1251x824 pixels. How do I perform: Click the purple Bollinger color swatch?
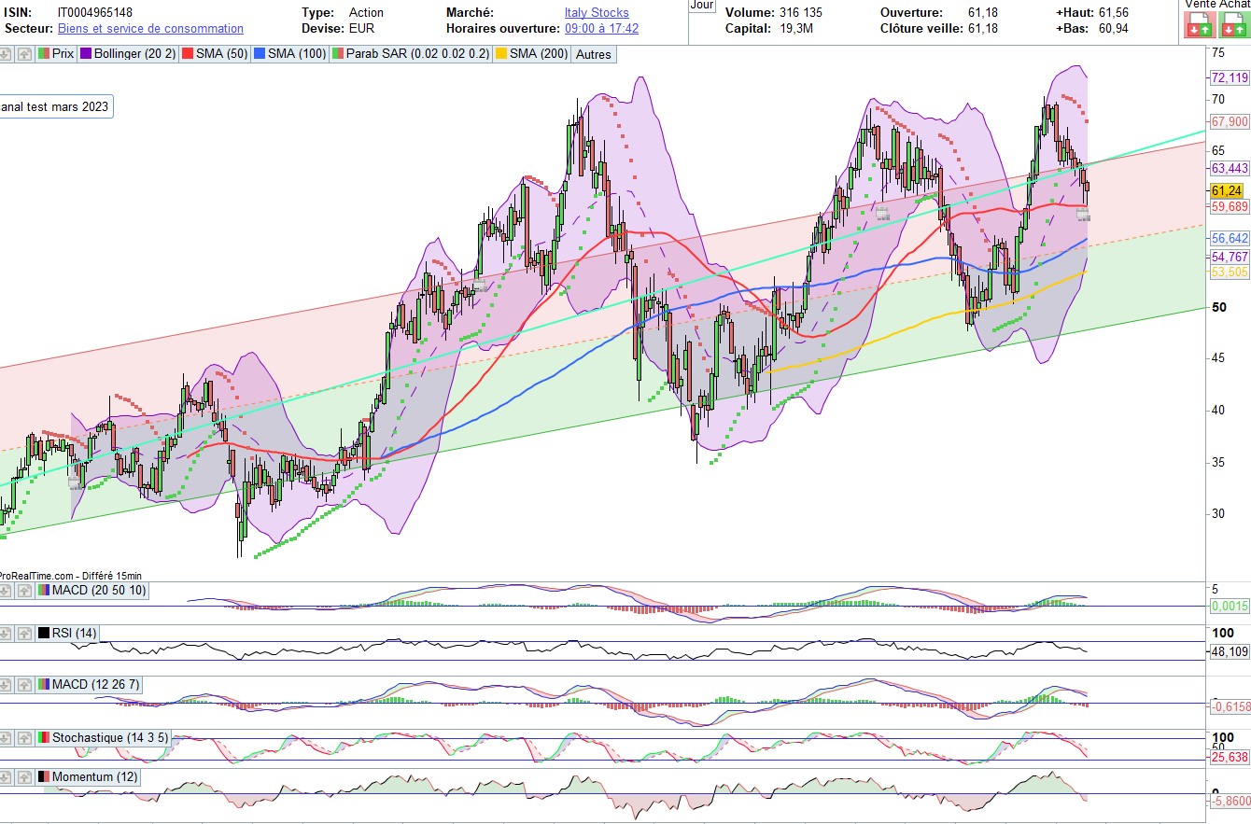click(85, 54)
